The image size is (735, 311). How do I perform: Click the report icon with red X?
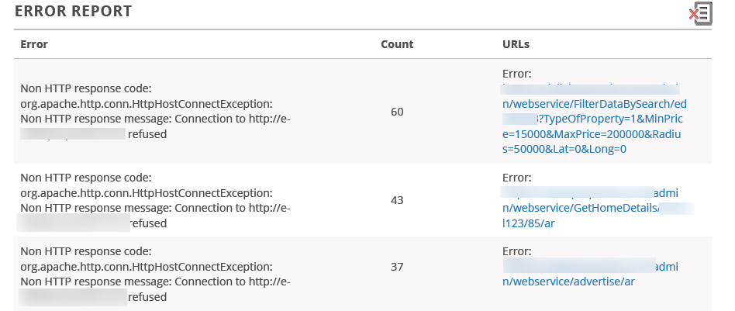pyautogui.click(x=701, y=13)
